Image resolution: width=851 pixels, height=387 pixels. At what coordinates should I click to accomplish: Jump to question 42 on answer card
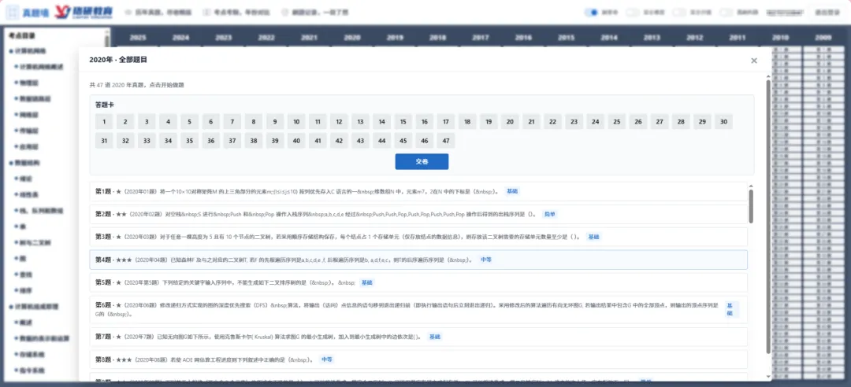pyautogui.click(x=339, y=141)
